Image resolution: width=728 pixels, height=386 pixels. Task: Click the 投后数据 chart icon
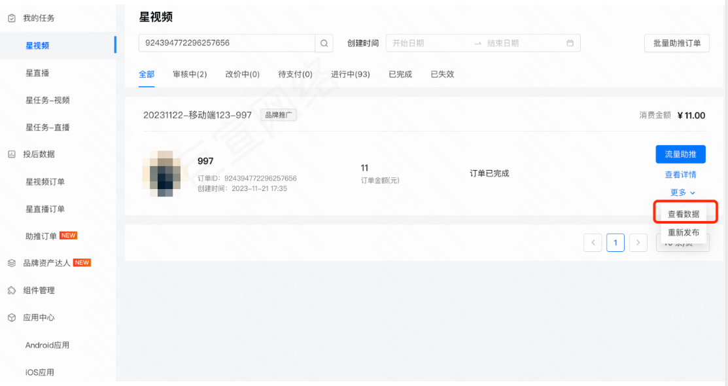(12, 154)
